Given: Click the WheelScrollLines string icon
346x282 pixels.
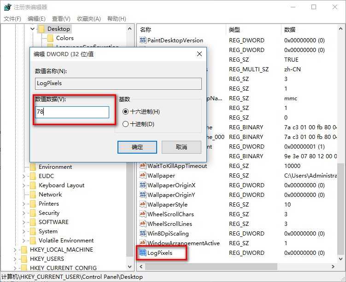Looking at the screenshot, I should click(x=143, y=224).
